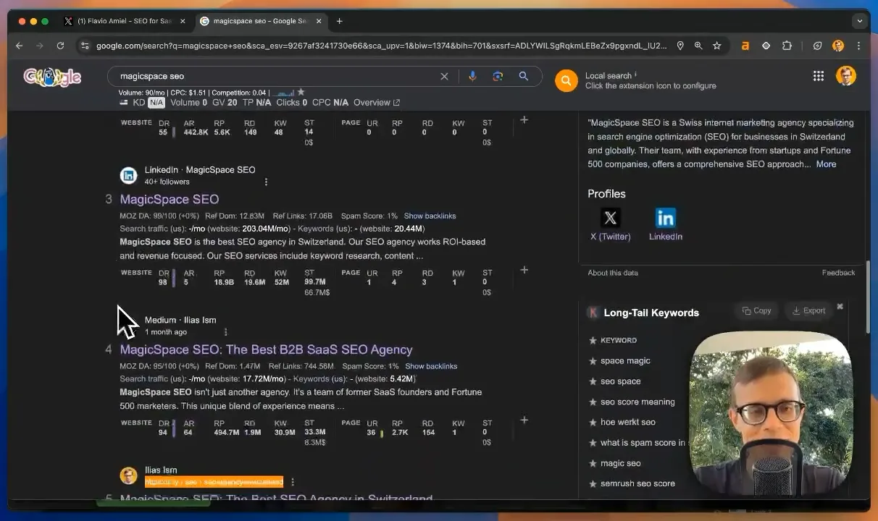This screenshot has height=521, width=878.
Task: Open Google Lens image search
Action: coord(498,76)
